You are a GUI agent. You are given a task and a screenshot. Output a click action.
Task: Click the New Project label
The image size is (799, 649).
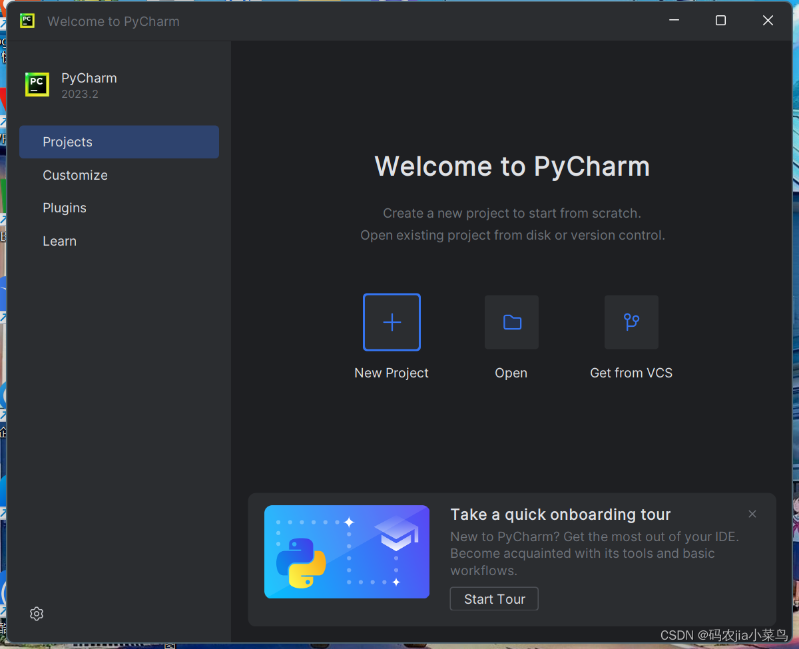[392, 373]
